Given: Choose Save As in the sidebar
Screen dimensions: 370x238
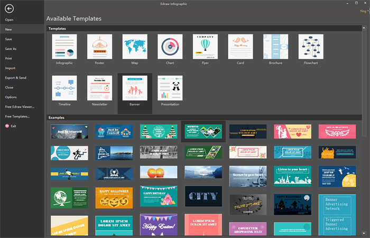Looking at the screenshot, I should point(11,49).
